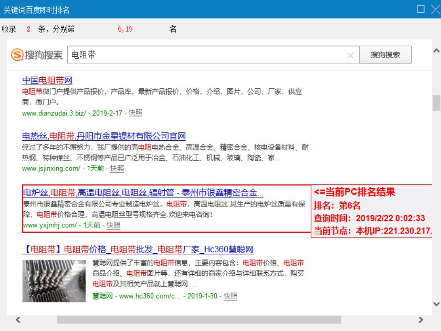Clear the search box with X icon

pyautogui.click(x=350, y=55)
